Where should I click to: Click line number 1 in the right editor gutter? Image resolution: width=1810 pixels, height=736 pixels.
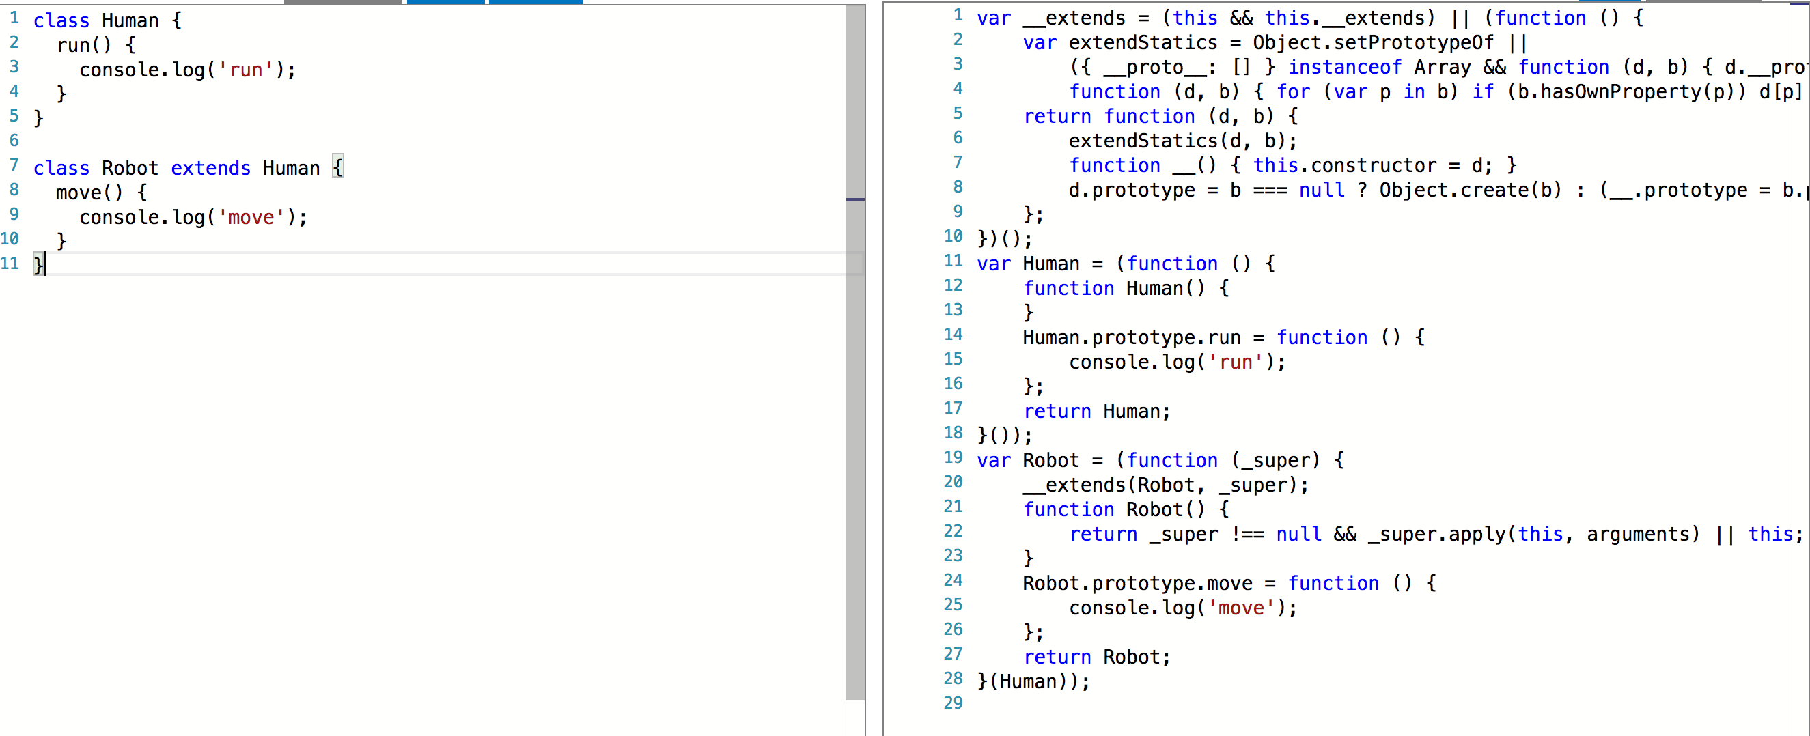point(958,15)
